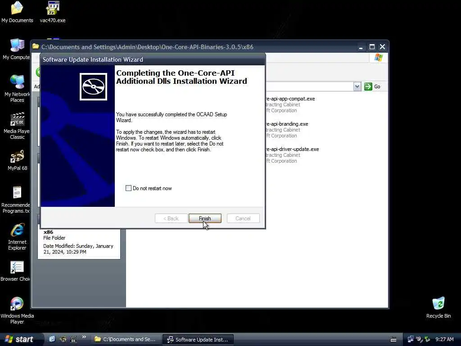Click the volume tray icon

click(419, 339)
